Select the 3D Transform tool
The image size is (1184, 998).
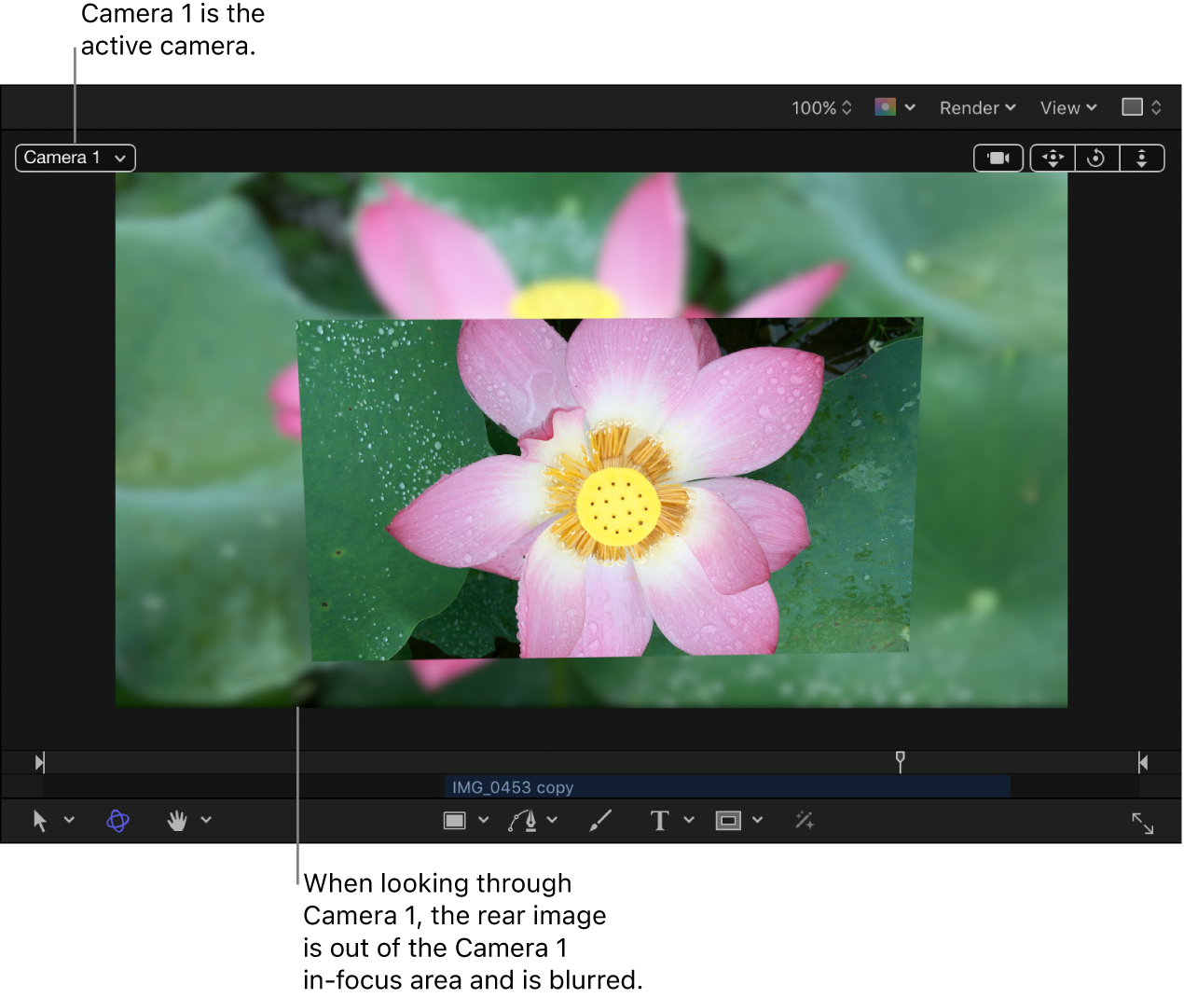tap(117, 821)
